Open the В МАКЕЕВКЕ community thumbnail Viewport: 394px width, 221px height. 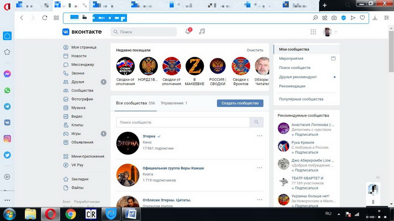coord(194,66)
